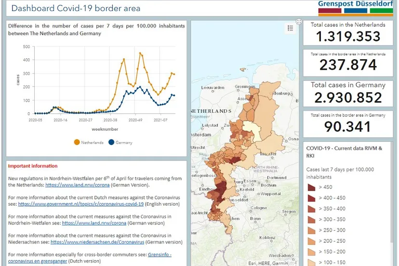Click the > 400 - 450 legend marker
399x266 pixels.
(x=312, y=198)
